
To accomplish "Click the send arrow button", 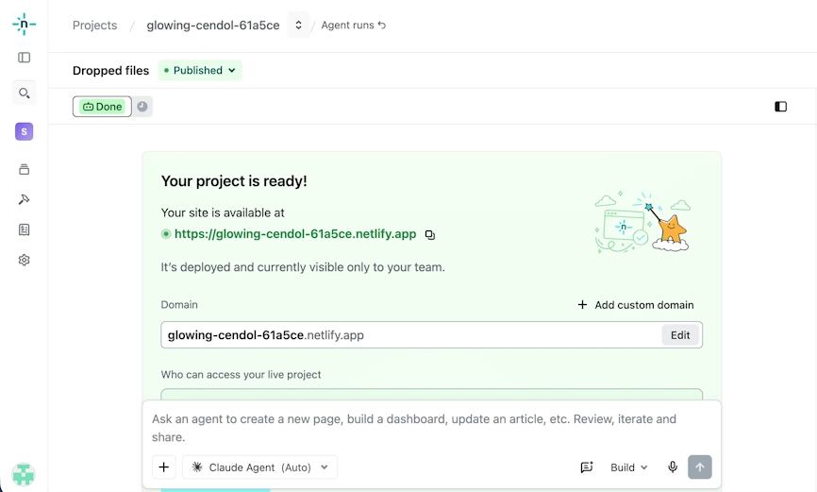I will 700,467.
